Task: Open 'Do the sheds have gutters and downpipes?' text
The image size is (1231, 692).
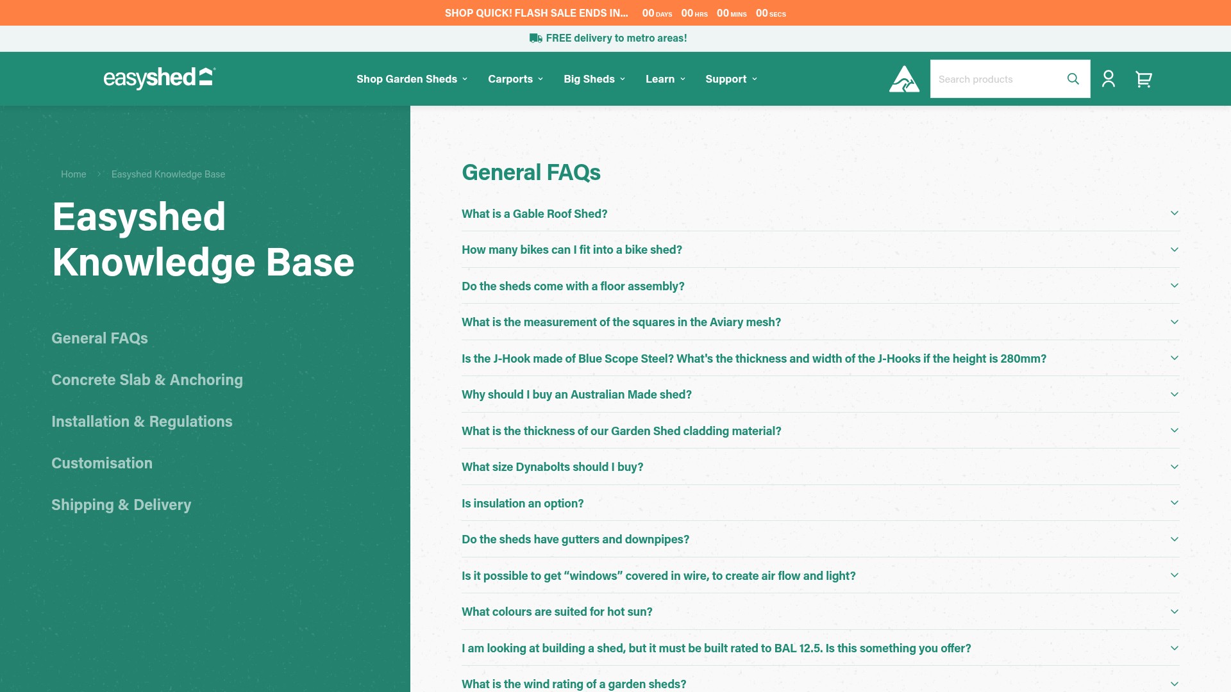Action: (575, 540)
